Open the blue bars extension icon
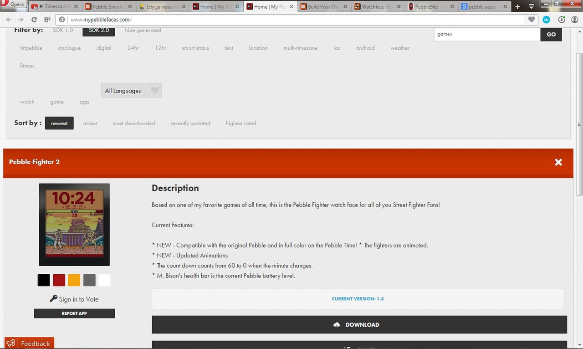 546,20
